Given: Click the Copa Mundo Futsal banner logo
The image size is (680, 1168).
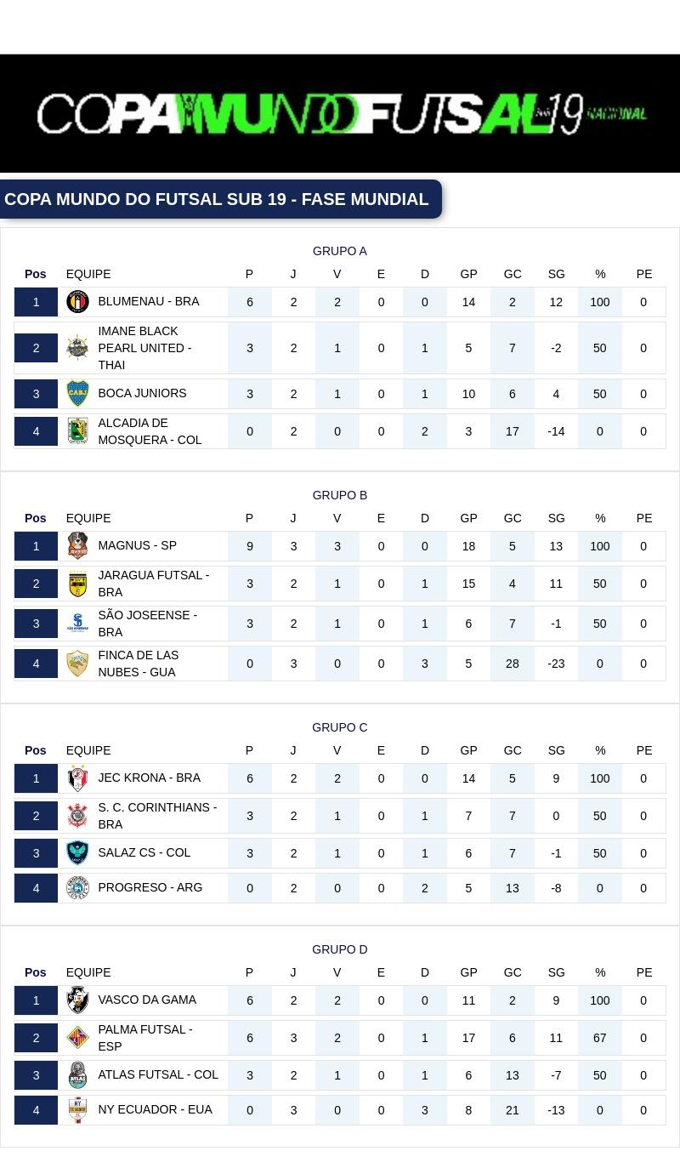Looking at the screenshot, I should tap(339, 111).
